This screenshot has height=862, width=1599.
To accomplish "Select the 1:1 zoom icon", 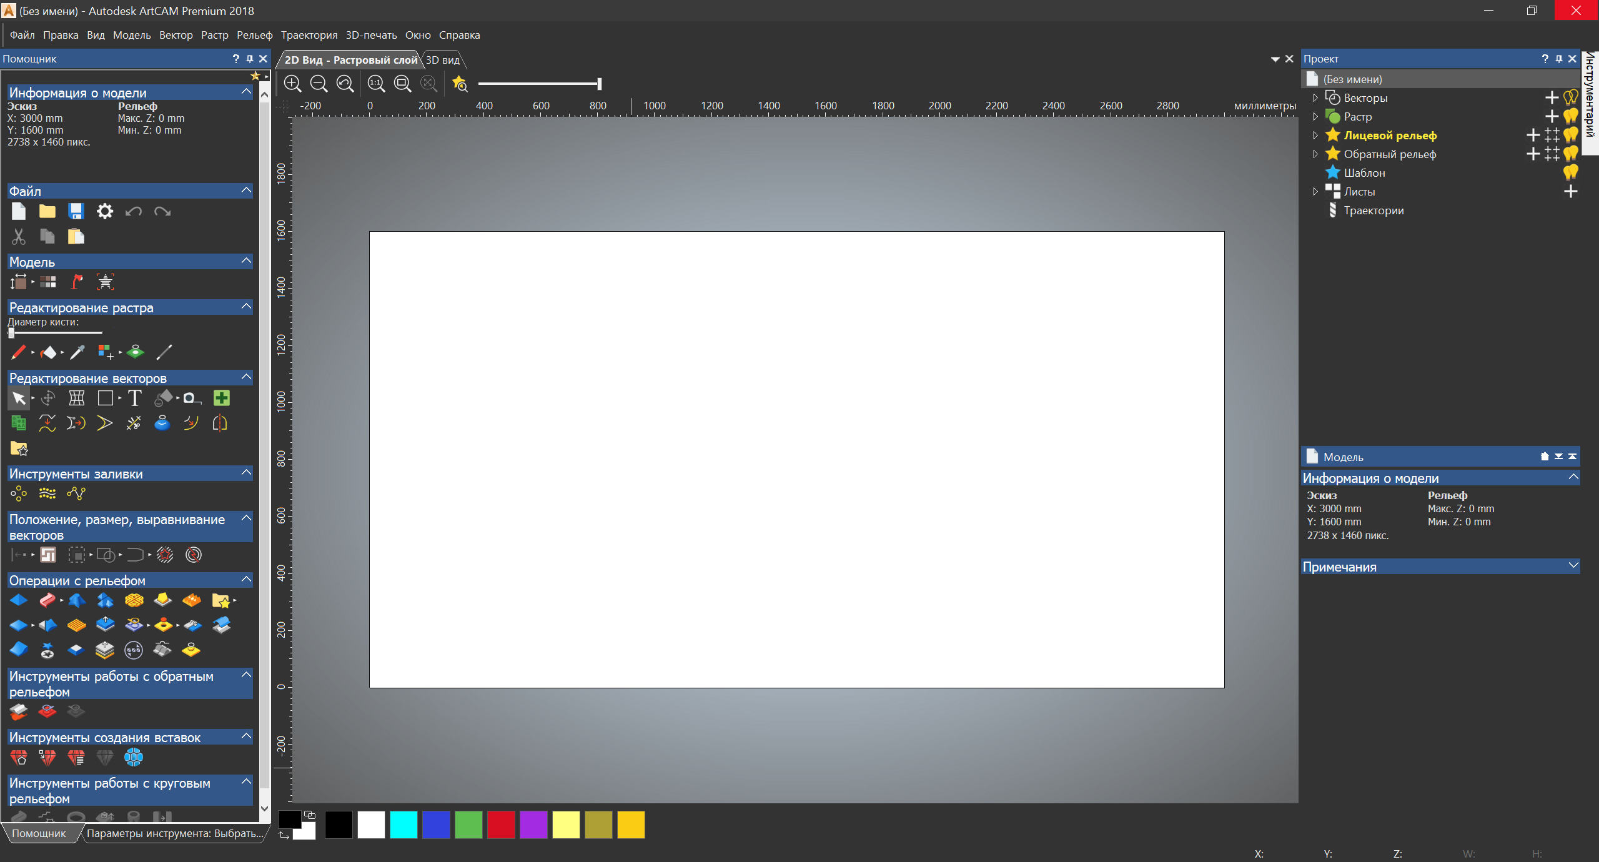I will point(376,83).
